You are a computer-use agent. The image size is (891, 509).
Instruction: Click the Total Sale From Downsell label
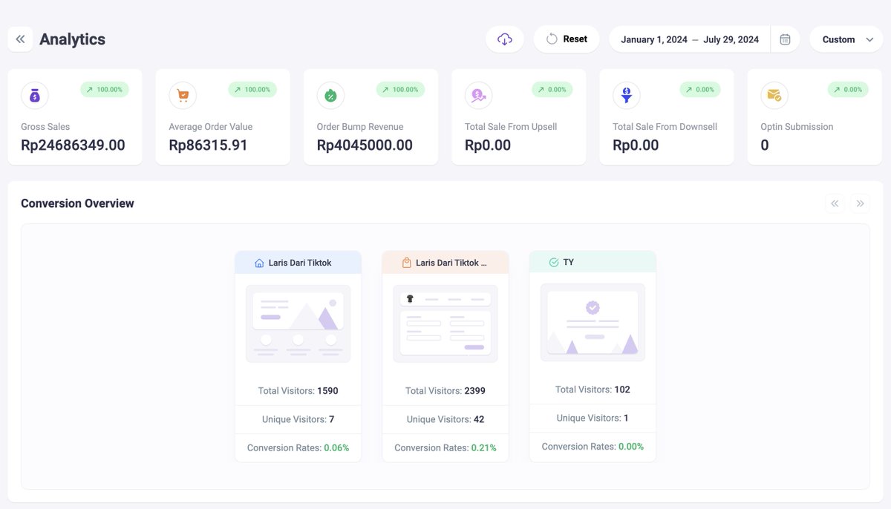tap(665, 127)
